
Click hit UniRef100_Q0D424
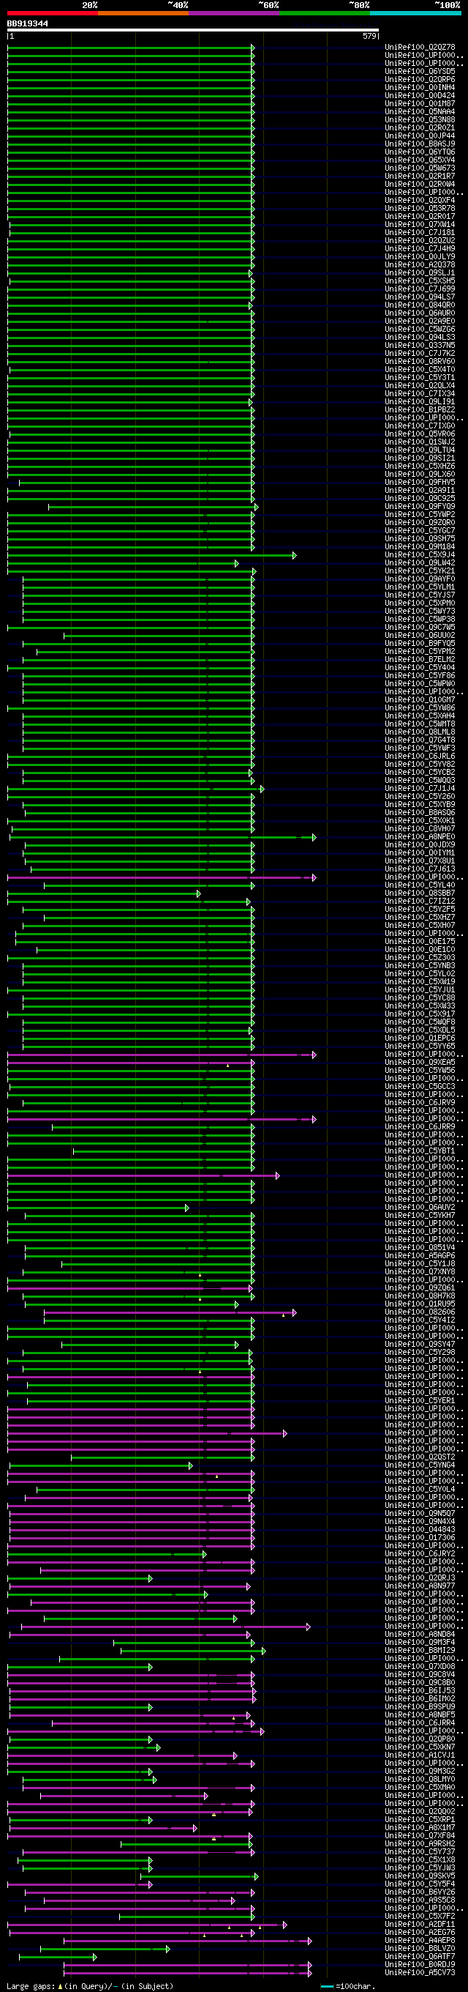(x=420, y=96)
